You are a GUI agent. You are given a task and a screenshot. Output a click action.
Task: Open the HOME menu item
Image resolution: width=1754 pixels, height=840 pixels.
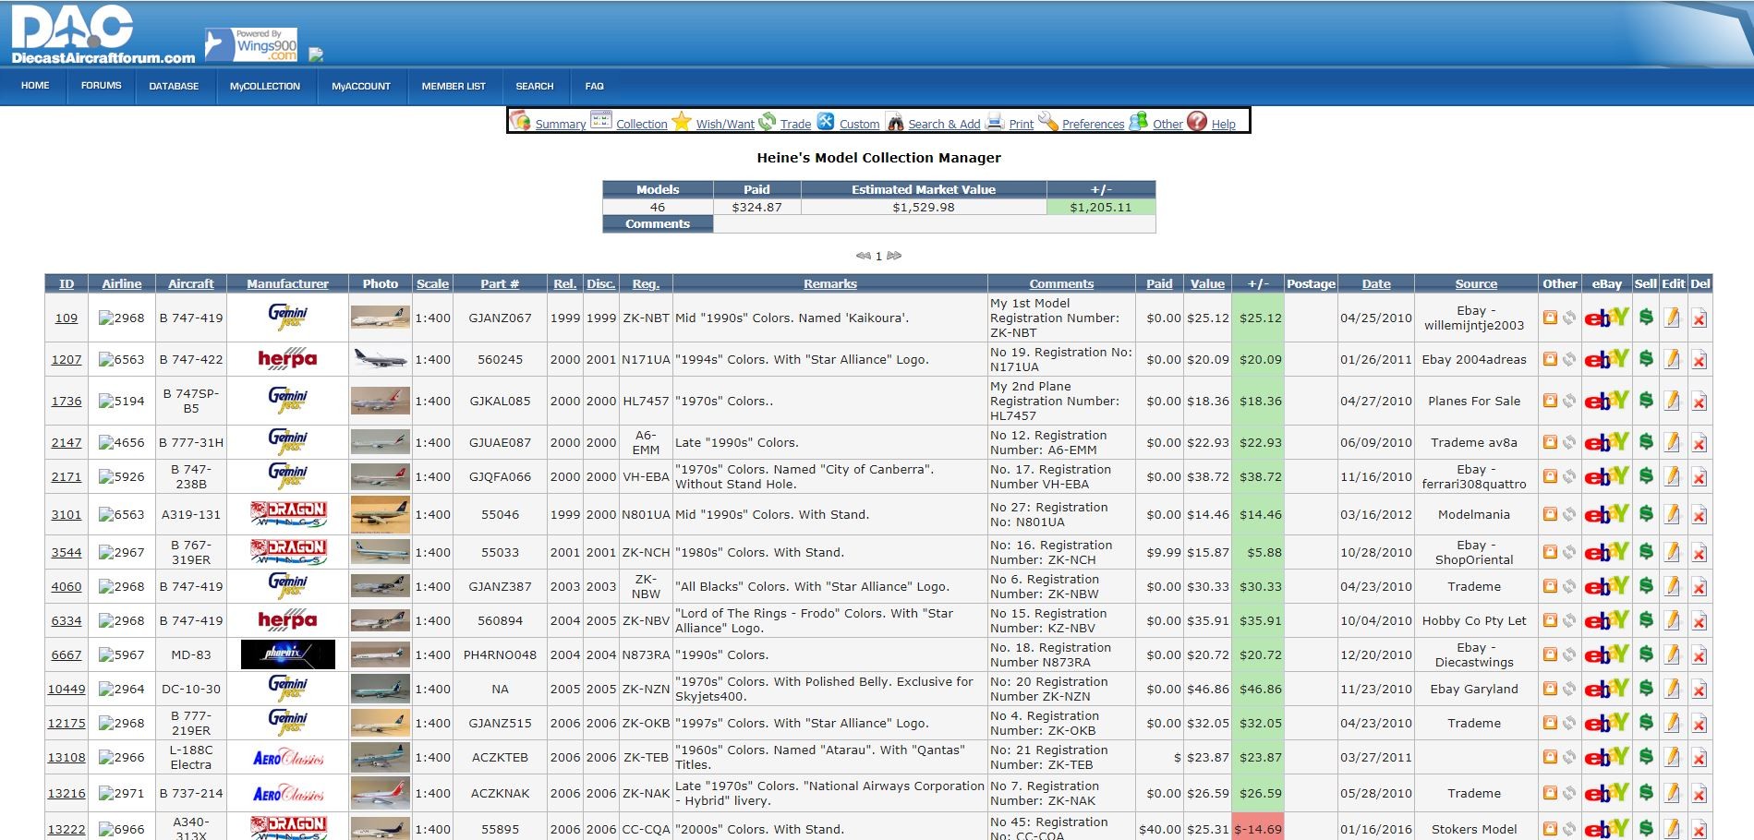coord(35,86)
